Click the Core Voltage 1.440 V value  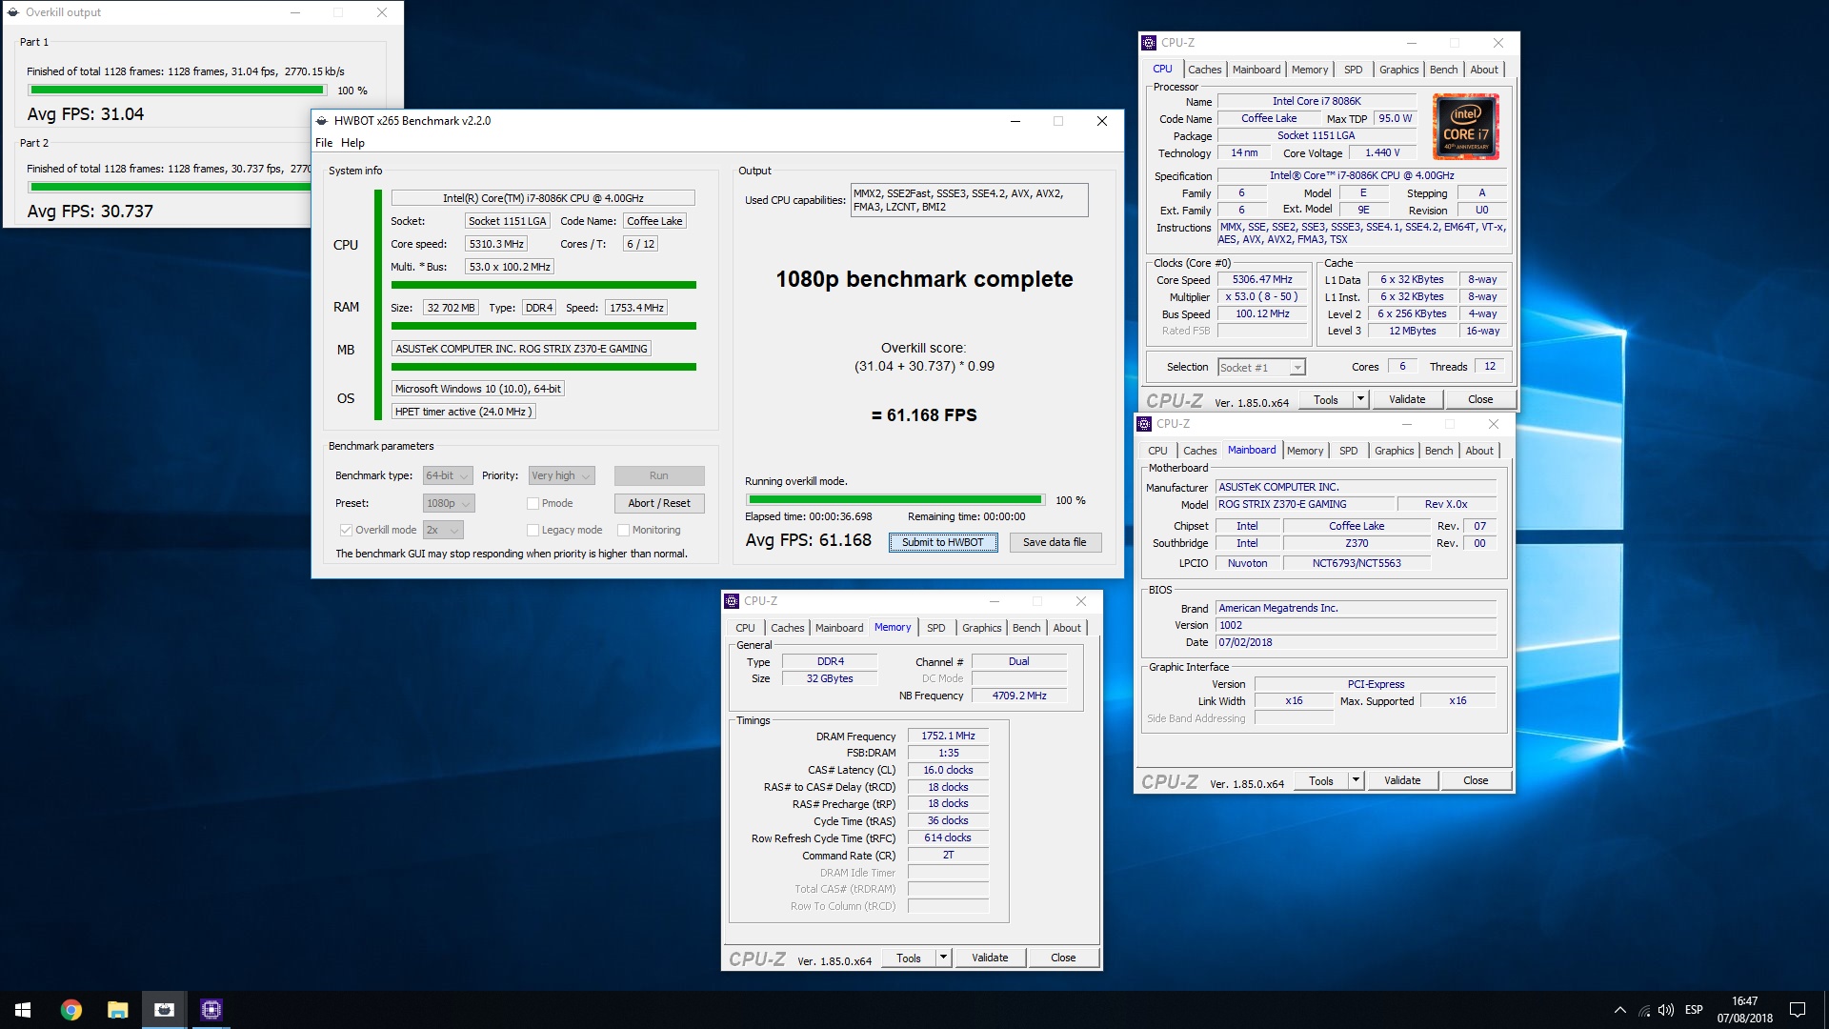point(1382,152)
